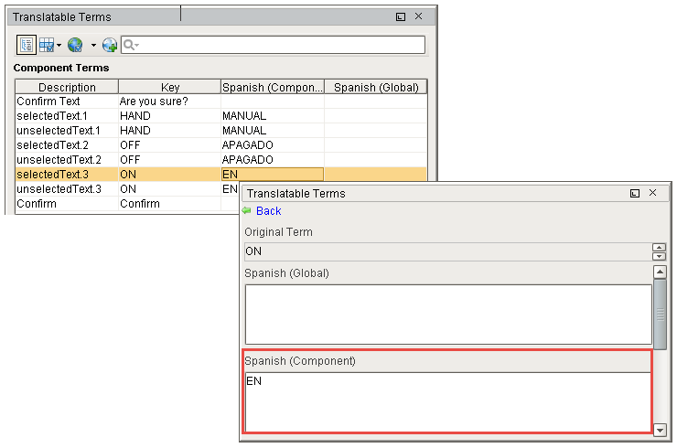The image size is (677, 448).
Task: Click down stepper arrow of Original Term field
Action: point(659,256)
